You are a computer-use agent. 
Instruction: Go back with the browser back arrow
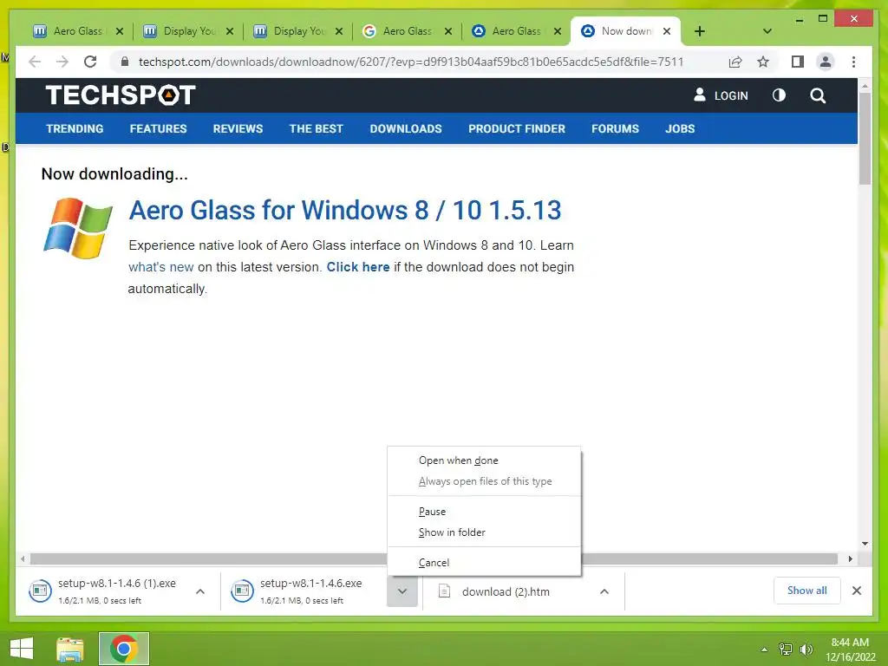[35, 62]
